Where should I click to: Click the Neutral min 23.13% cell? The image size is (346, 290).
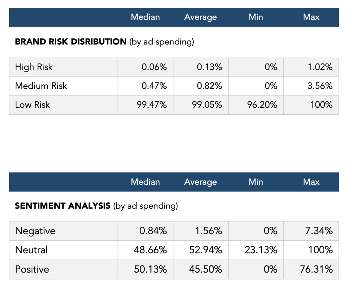point(261,250)
